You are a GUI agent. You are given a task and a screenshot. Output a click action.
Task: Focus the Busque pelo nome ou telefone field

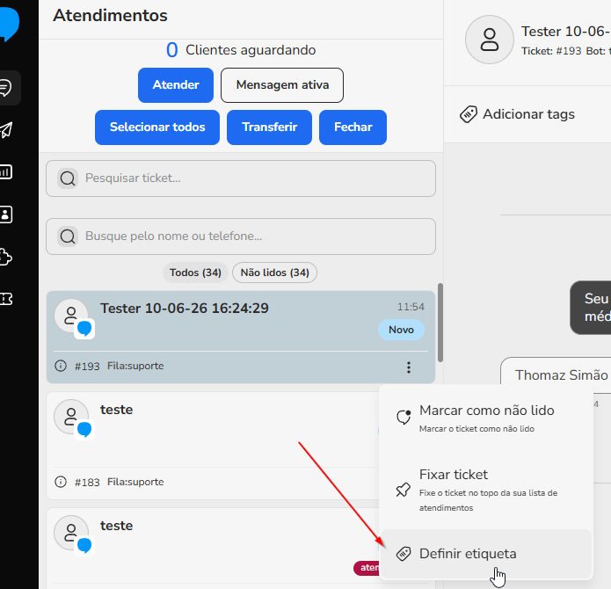(x=241, y=236)
